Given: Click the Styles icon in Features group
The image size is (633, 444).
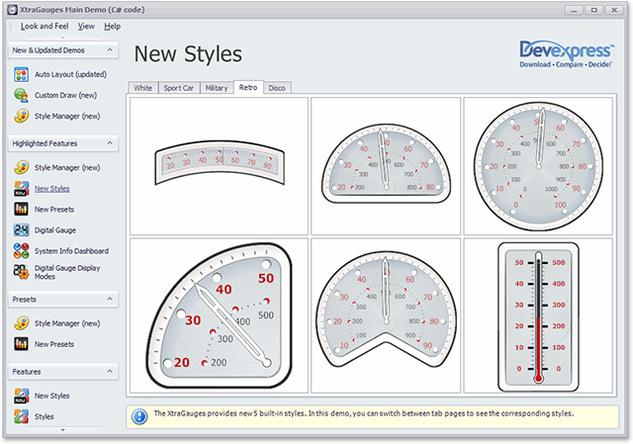Looking at the screenshot, I should (21, 416).
